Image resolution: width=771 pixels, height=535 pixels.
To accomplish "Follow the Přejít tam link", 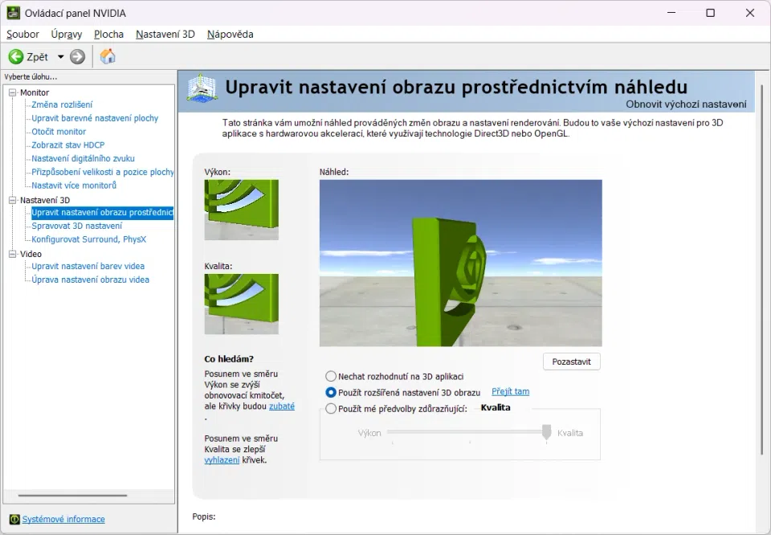I will tap(511, 391).
